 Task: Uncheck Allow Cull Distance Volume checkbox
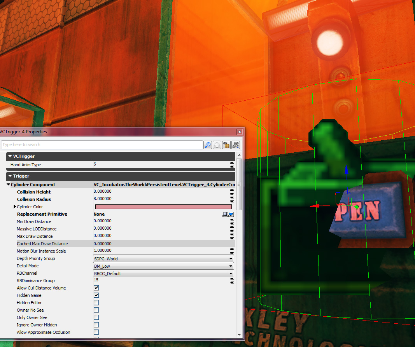click(x=96, y=288)
